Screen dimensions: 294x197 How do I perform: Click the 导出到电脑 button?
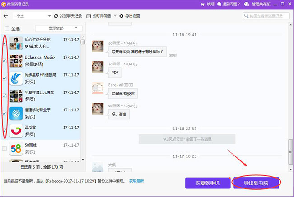pyautogui.click(x=256, y=183)
